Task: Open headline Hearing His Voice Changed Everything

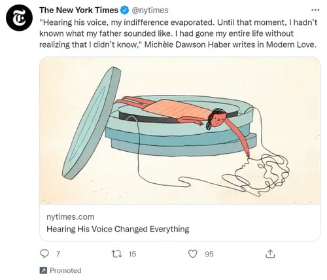Action: click(x=118, y=229)
